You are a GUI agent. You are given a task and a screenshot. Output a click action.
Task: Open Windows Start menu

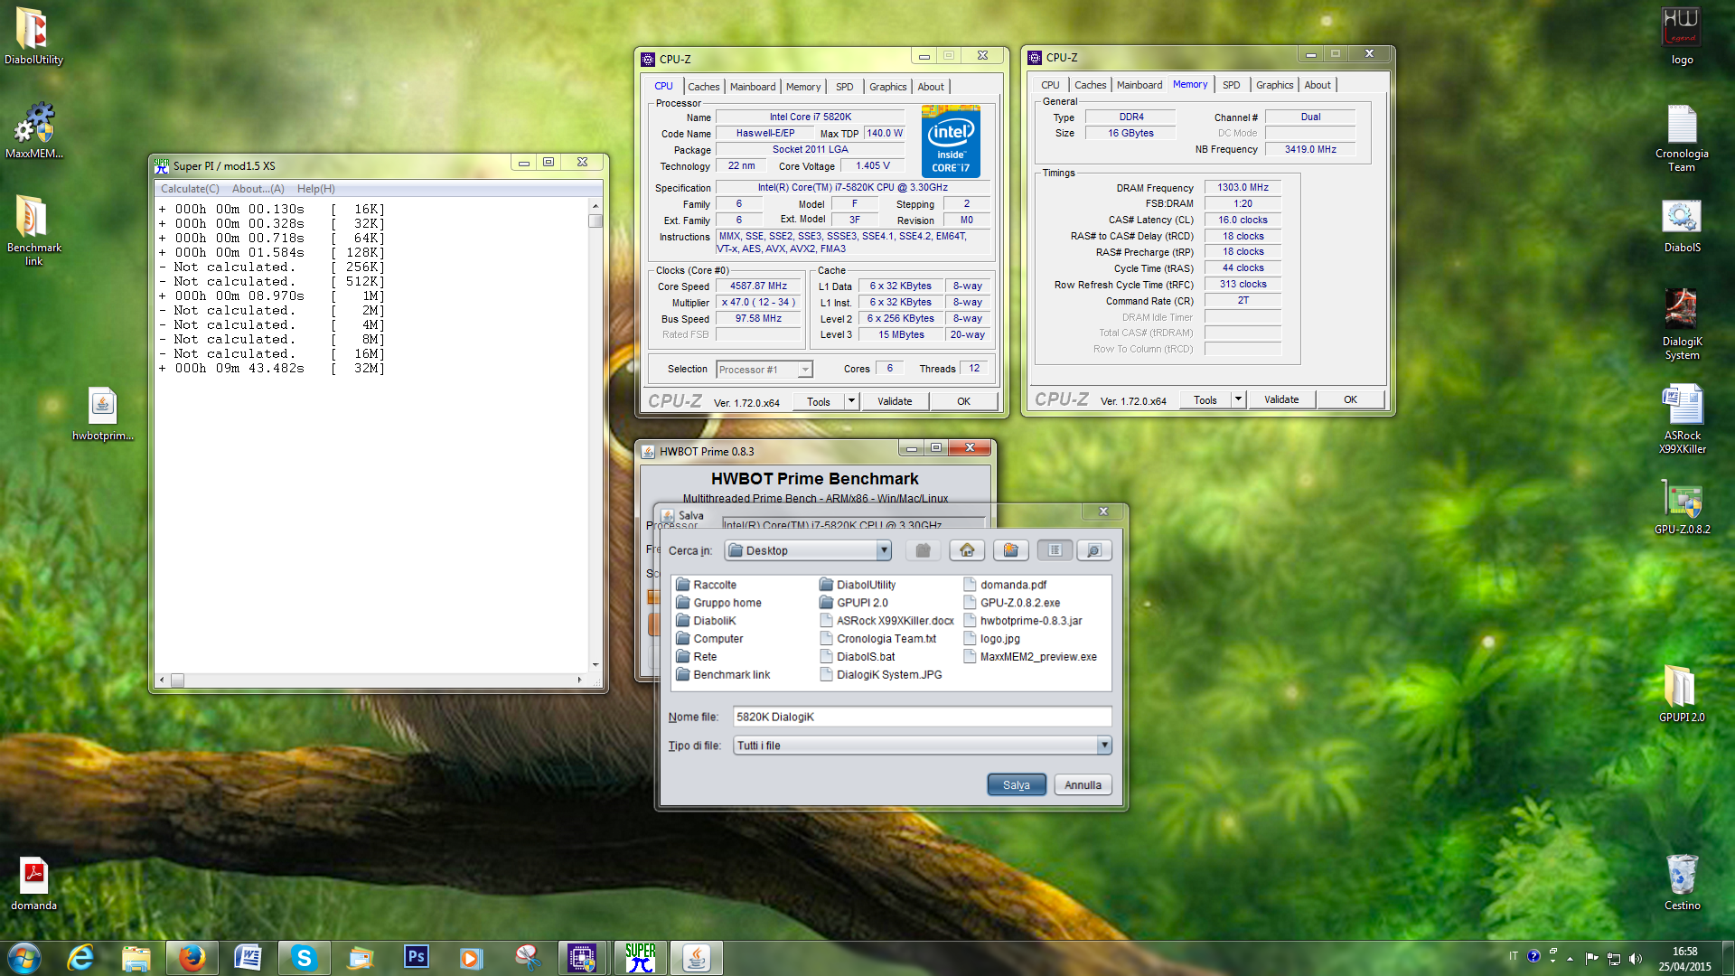point(24,958)
